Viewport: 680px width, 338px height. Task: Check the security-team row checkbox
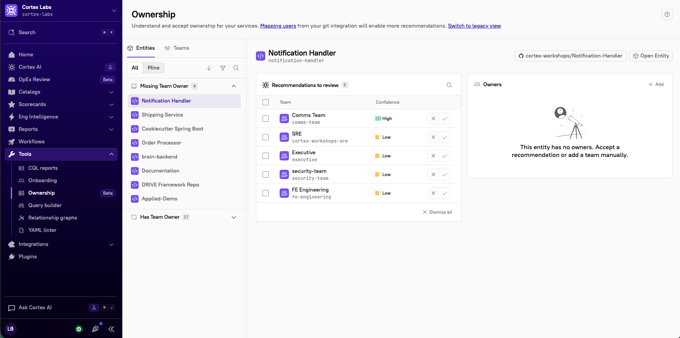pyautogui.click(x=266, y=174)
